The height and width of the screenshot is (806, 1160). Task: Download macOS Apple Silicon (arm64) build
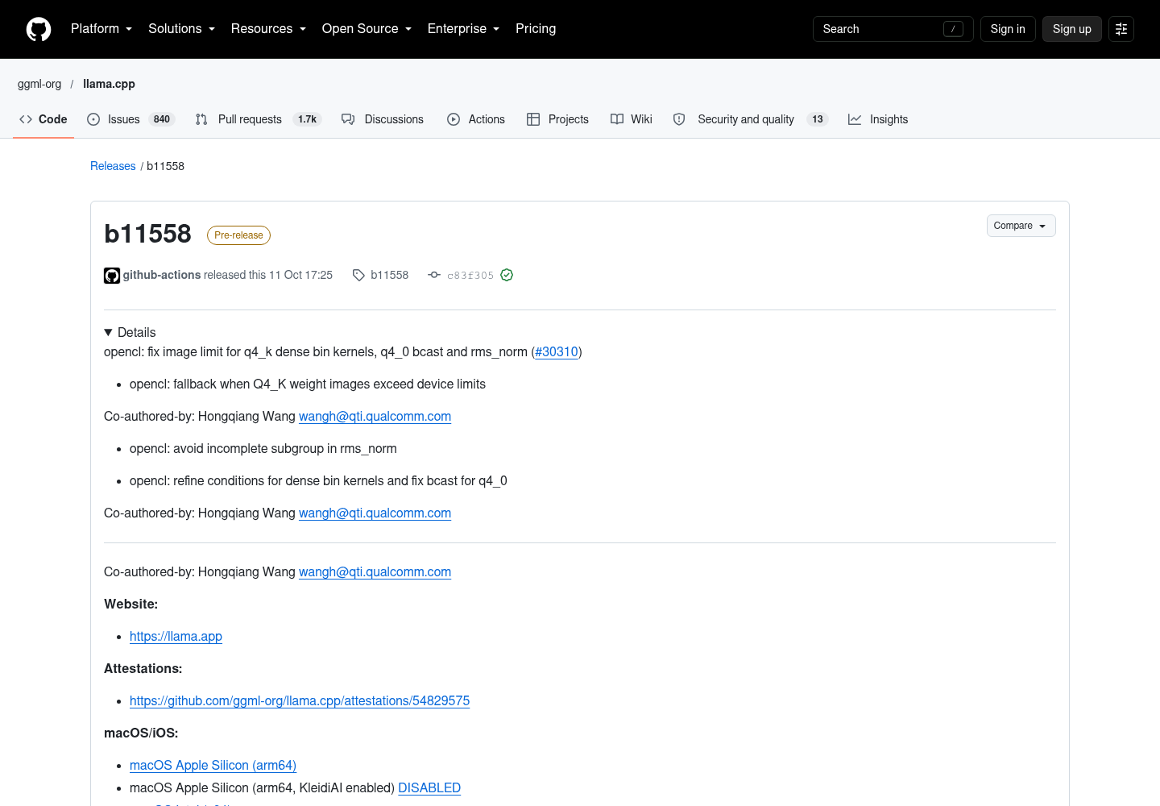(213, 765)
